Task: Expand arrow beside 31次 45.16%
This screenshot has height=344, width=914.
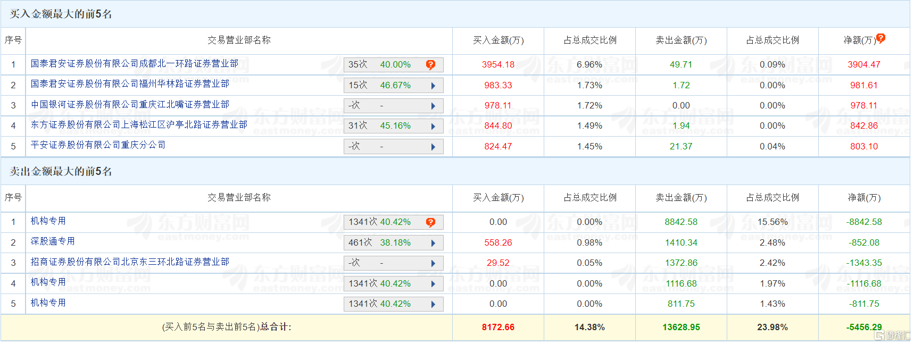Action: (433, 126)
